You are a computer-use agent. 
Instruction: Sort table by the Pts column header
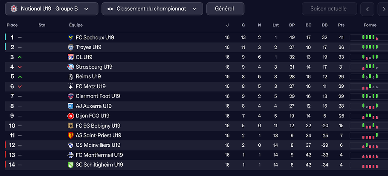341,25
